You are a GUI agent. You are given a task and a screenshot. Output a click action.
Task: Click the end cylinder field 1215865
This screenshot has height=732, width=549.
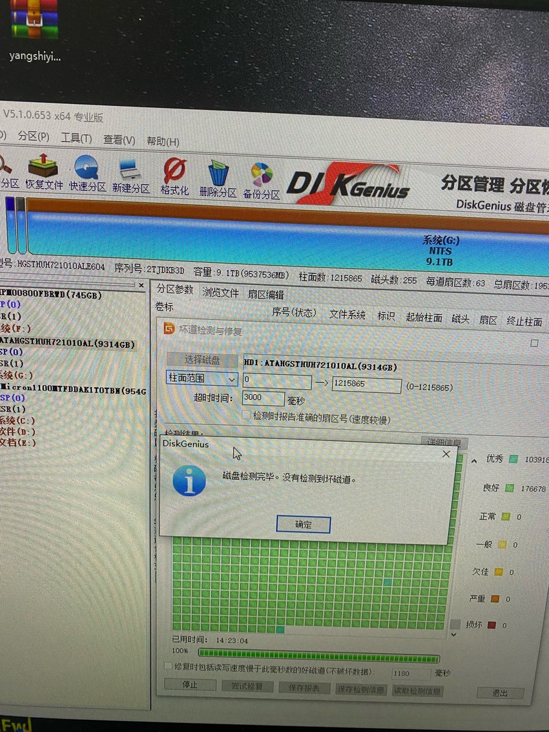[x=366, y=384]
